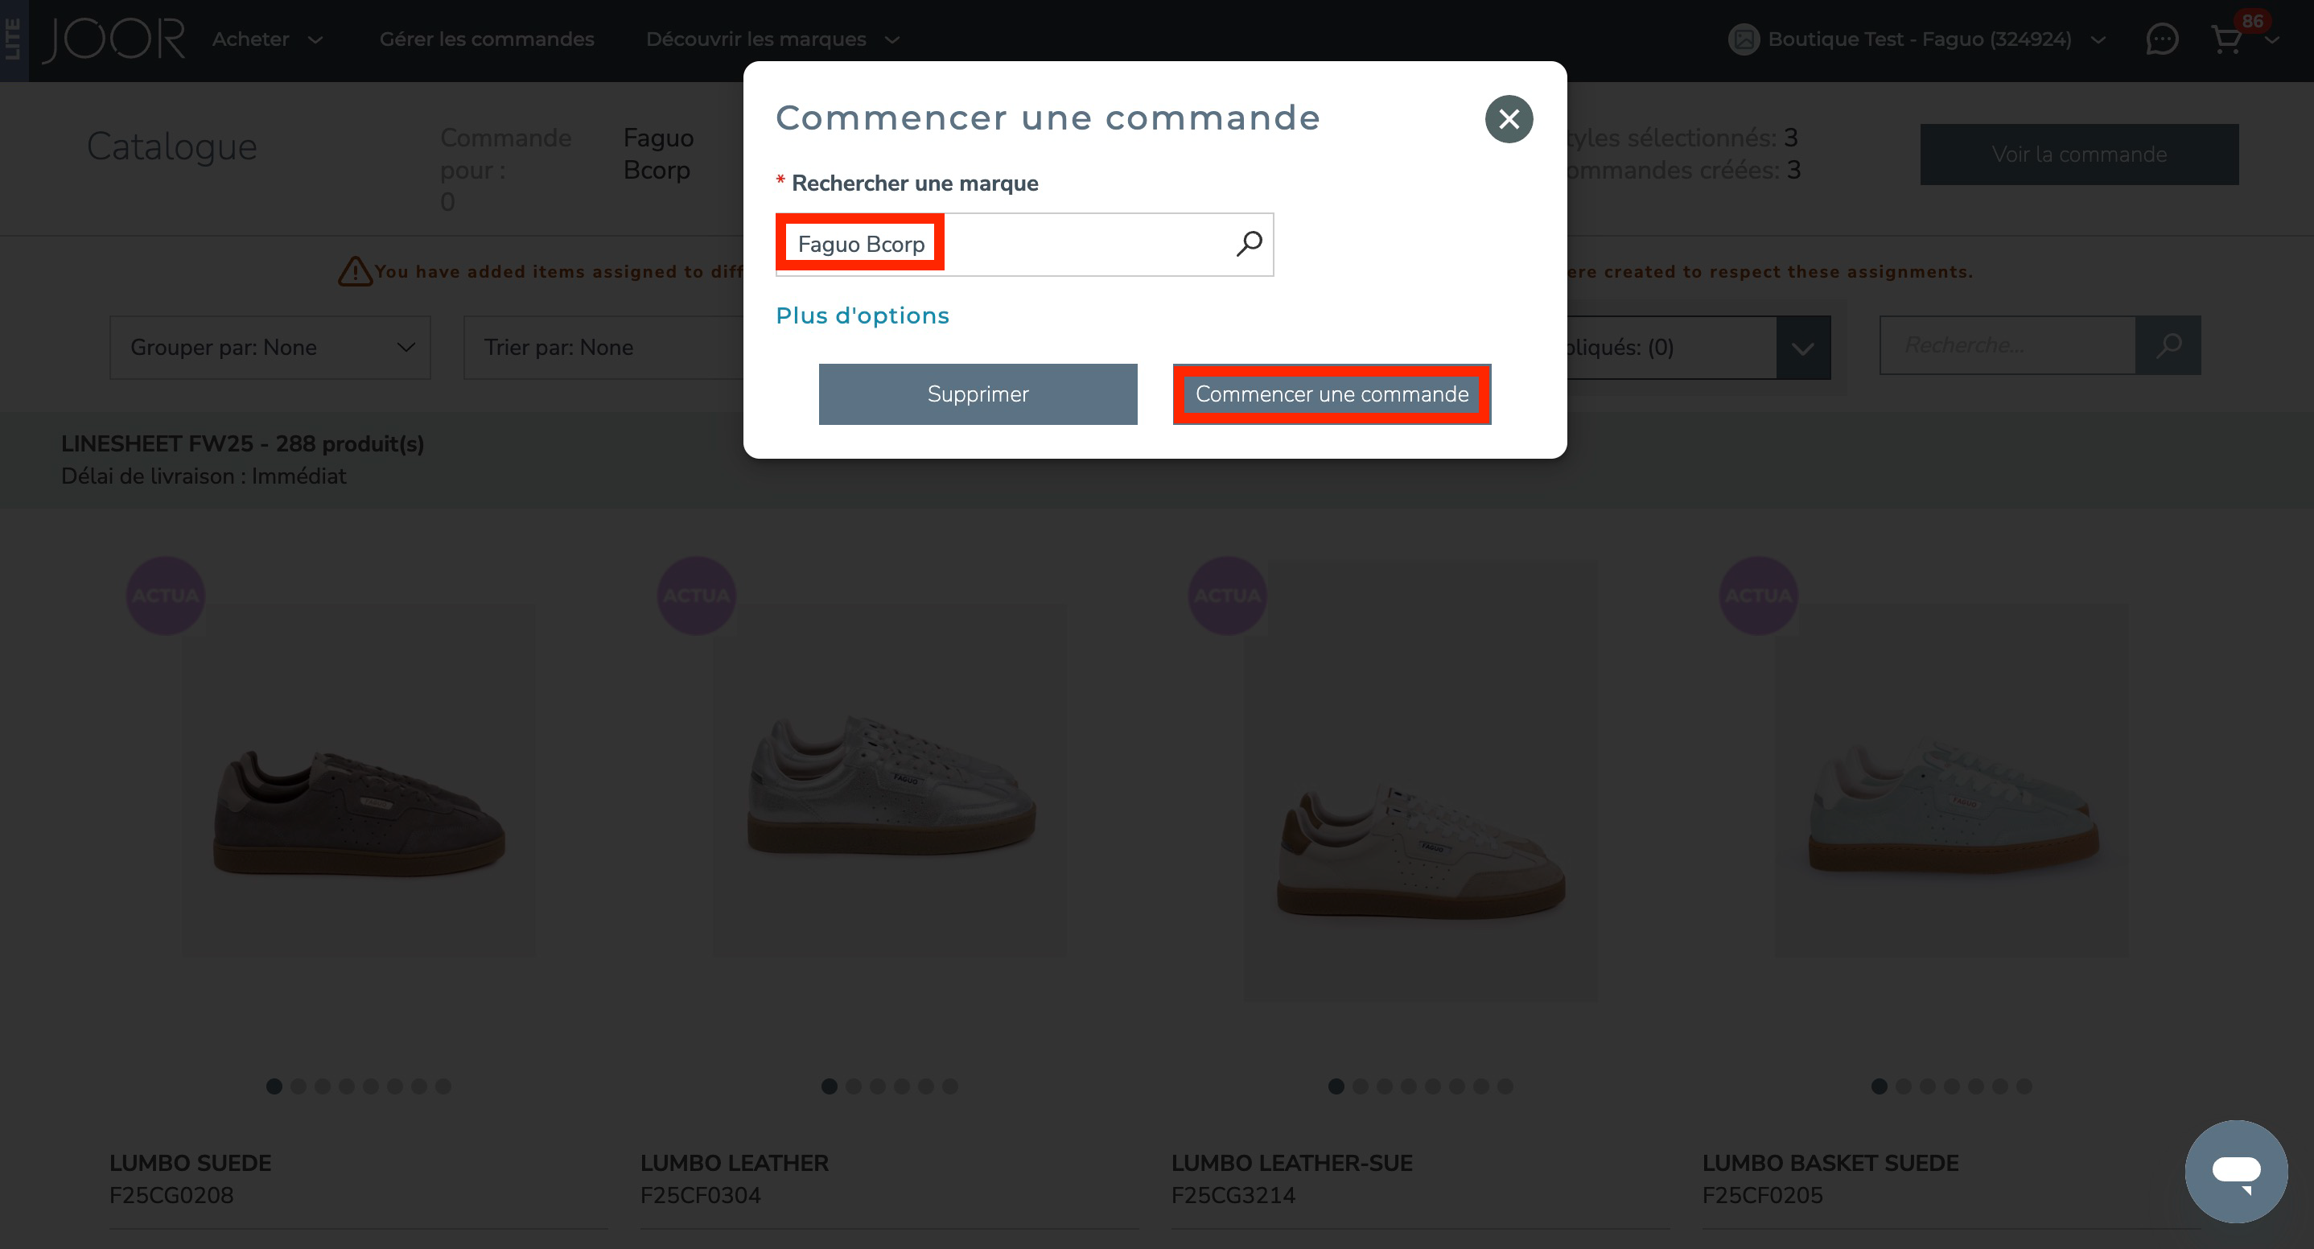Open the floating chat support widget
The width and height of the screenshot is (2314, 1249).
2235,1170
